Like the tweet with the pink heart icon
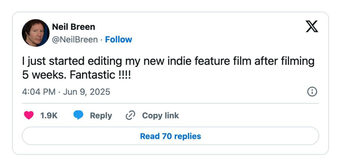Image resolution: width=341 pixels, height=165 pixels. 29,115
